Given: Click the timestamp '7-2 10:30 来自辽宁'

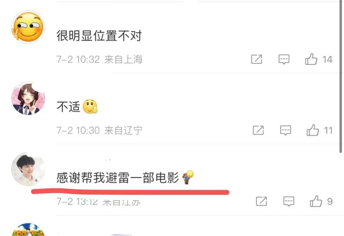Looking at the screenshot, I should point(99,130).
